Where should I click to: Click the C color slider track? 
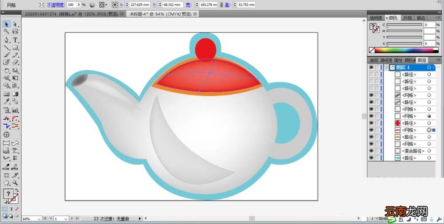coord(404,24)
